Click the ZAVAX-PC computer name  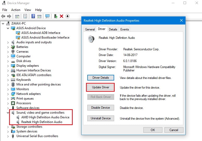point(19,23)
